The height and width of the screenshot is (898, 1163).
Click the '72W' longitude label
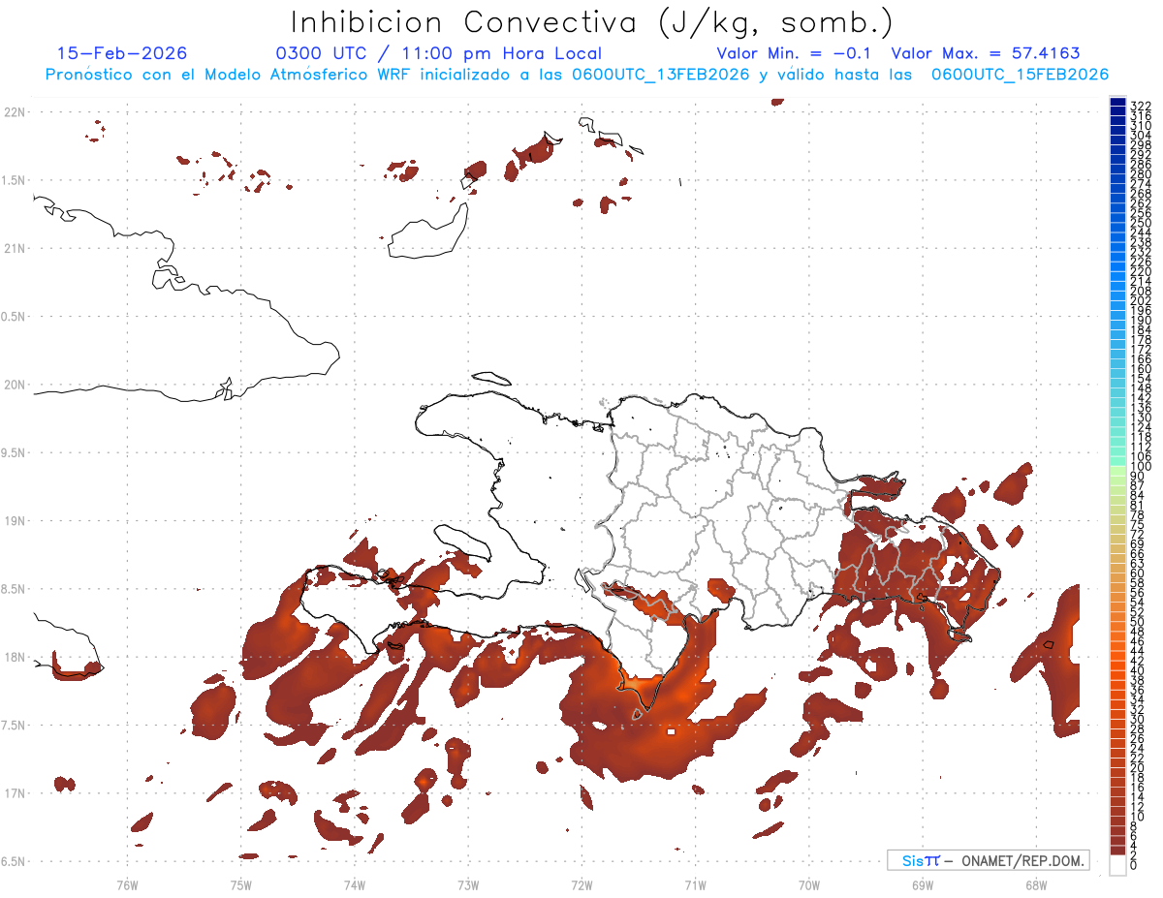581,883
